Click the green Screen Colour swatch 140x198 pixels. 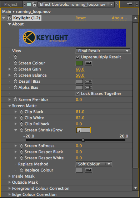coord(79,63)
